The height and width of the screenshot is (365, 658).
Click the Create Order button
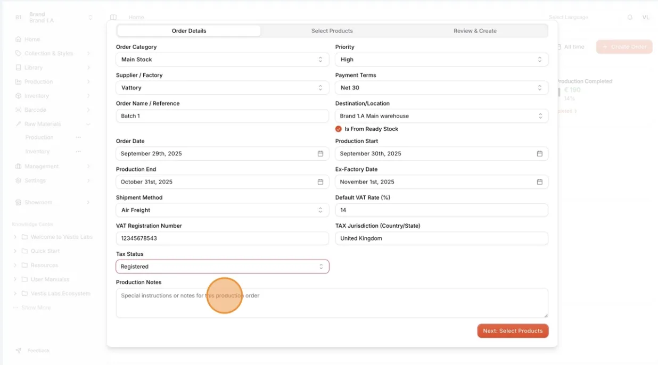pos(624,47)
